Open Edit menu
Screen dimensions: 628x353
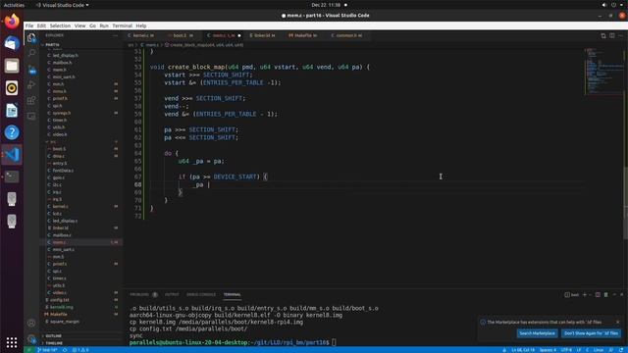tap(41, 25)
